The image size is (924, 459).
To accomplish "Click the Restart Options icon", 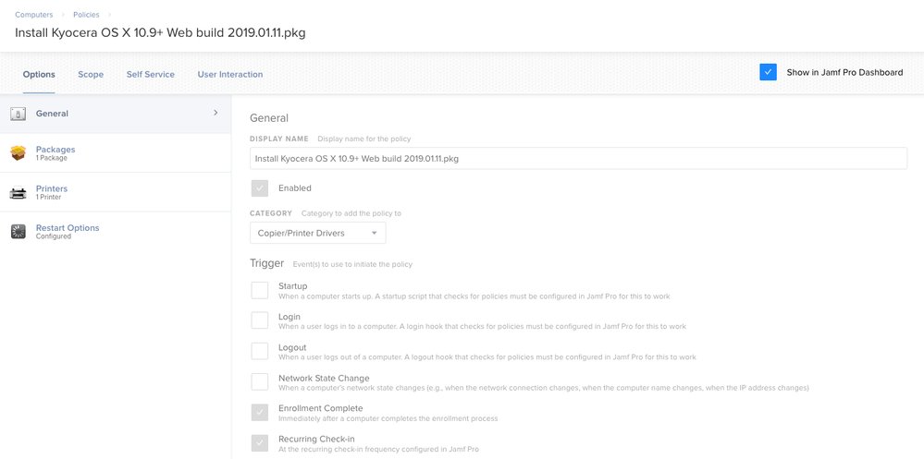I will [18, 232].
